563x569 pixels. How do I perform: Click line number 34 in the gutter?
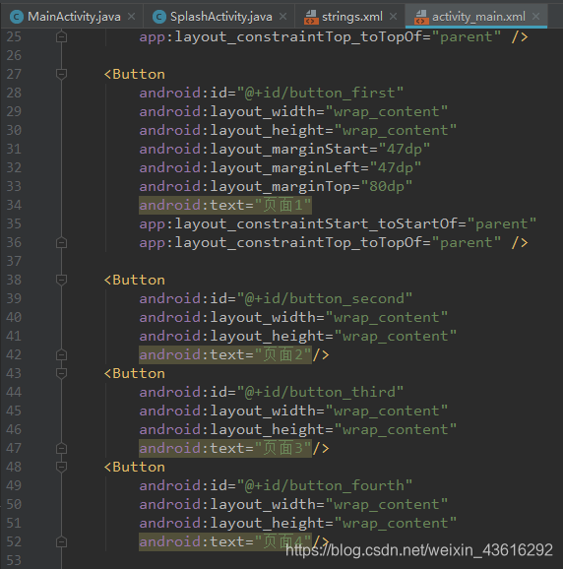pos(14,205)
